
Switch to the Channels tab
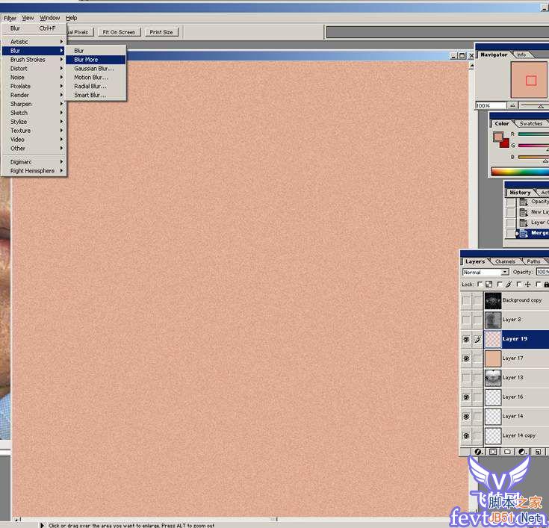coord(505,261)
